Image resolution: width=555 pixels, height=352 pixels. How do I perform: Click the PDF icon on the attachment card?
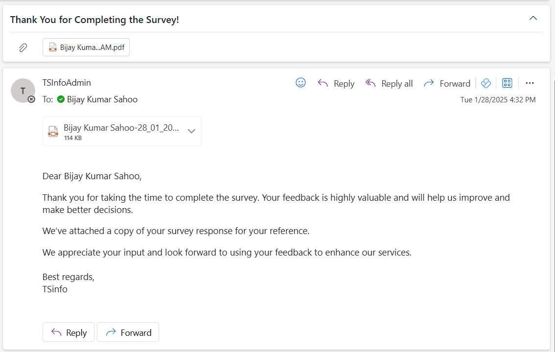[x=53, y=131]
